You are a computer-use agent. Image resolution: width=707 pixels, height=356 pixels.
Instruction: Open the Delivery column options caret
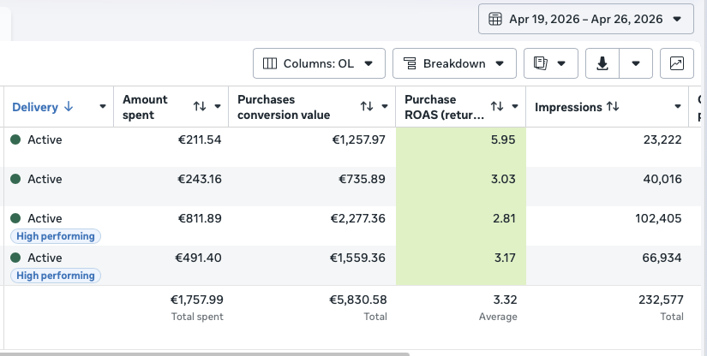click(x=102, y=107)
